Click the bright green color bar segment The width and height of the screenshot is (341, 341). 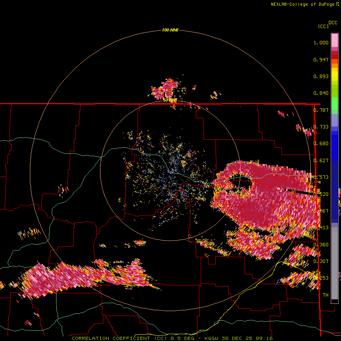(x=335, y=103)
